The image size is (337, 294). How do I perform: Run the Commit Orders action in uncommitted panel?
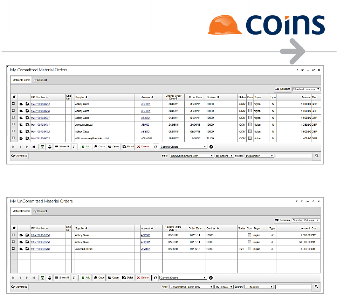(211, 278)
